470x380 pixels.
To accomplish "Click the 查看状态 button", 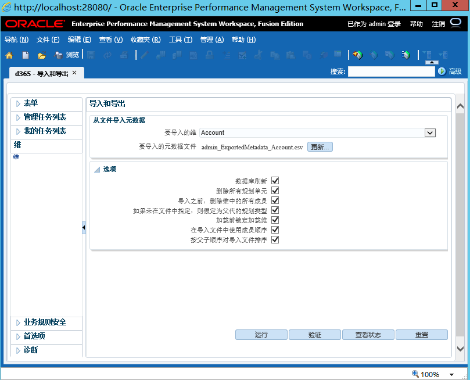I will [368, 335].
